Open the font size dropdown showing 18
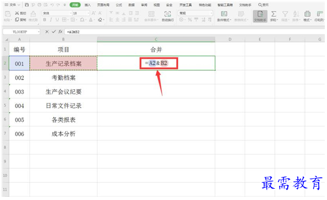Image resolution: width=327 pixels, height=200 pixels. coord(88,13)
